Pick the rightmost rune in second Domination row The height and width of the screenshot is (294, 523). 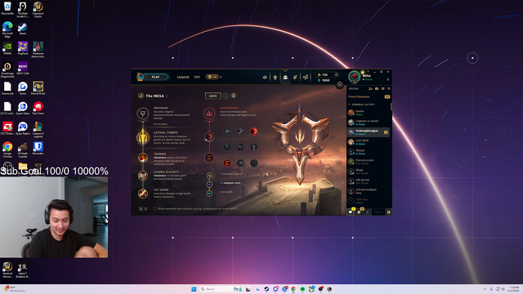254,147
